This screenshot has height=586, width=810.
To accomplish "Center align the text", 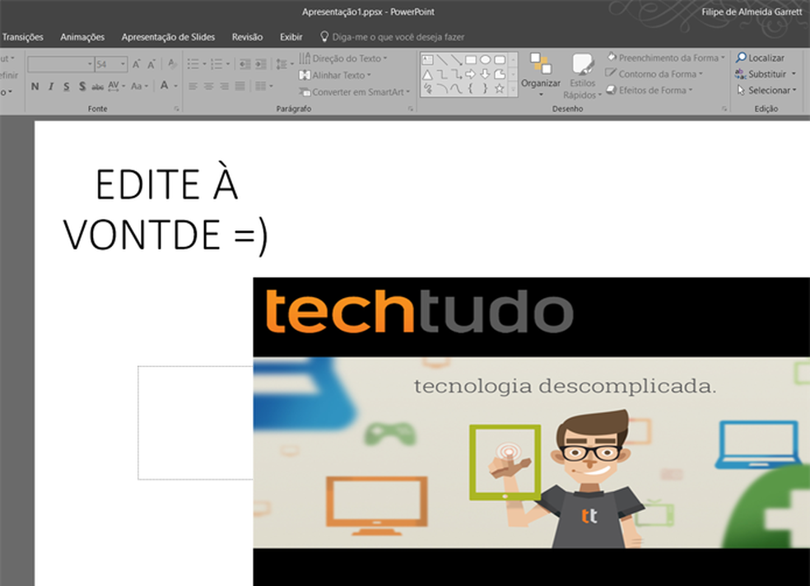I will click(209, 86).
